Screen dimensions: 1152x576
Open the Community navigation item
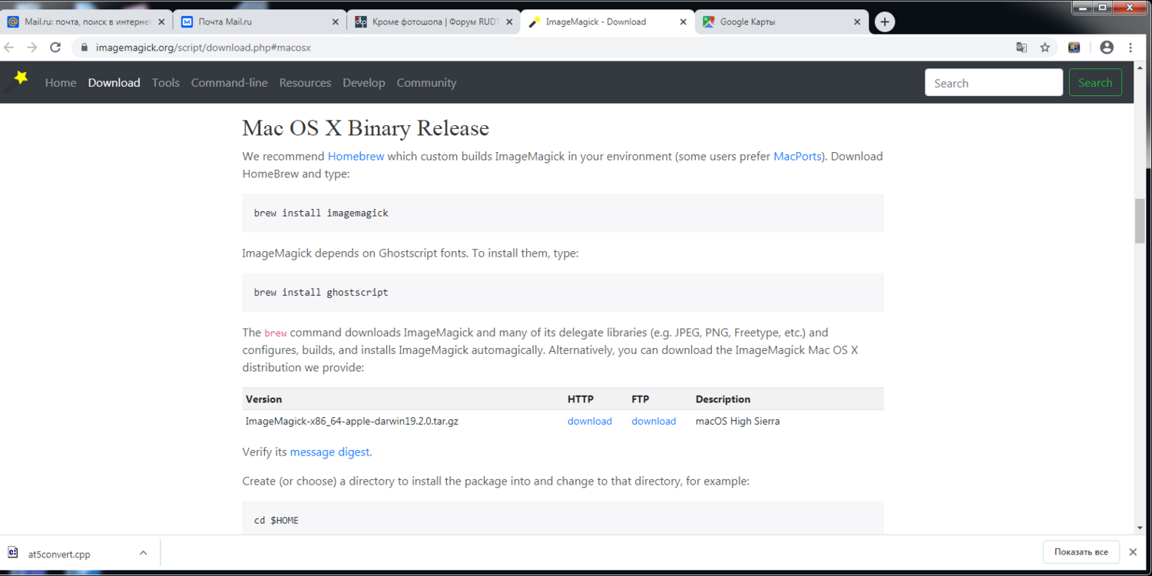(x=426, y=83)
